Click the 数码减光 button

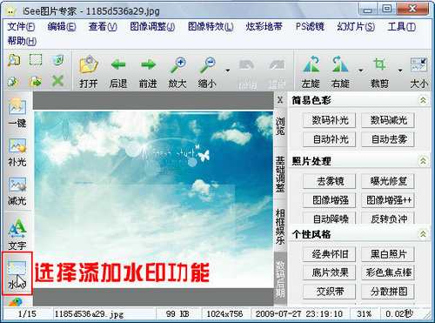pyautogui.click(x=388, y=120)
